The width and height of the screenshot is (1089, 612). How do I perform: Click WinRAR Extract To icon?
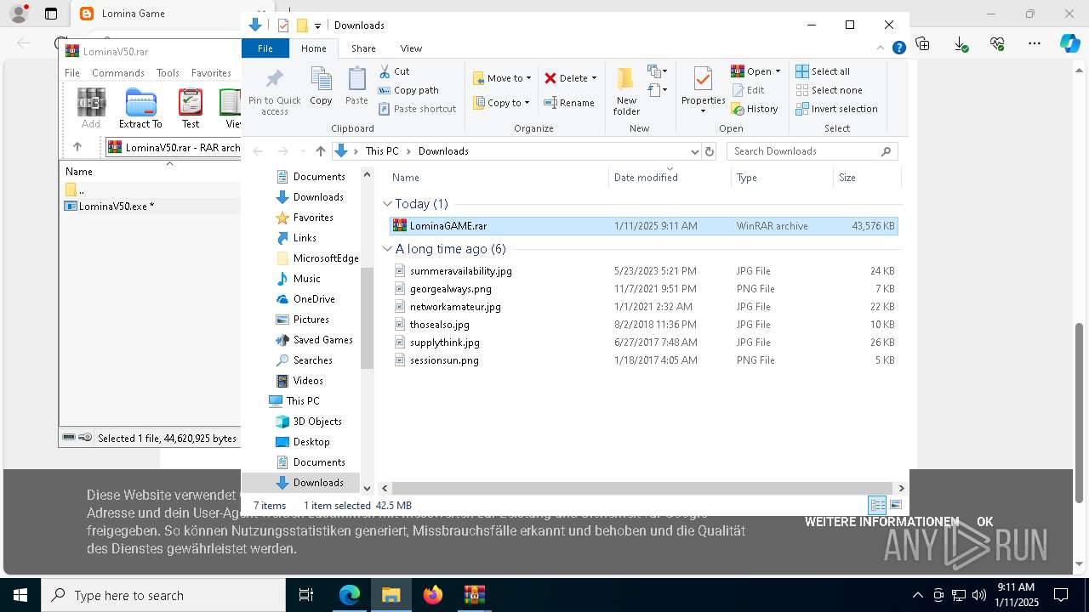click(x=140, y=108)
